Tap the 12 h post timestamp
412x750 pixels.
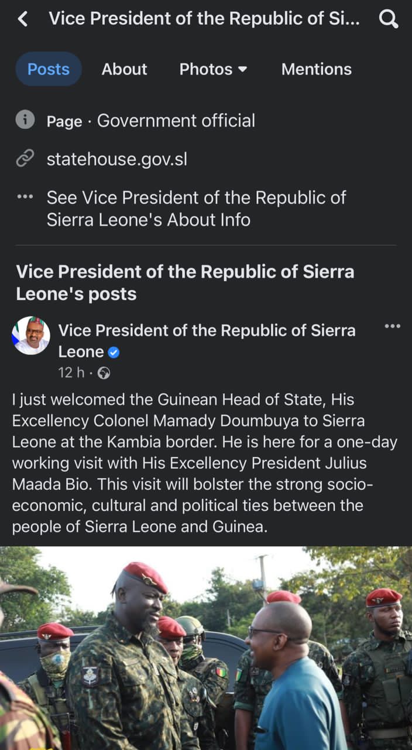click(71, 373)
